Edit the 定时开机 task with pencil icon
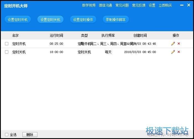This screenshot has height=139, width=194. pyautogui.click(x=173, y=44)
